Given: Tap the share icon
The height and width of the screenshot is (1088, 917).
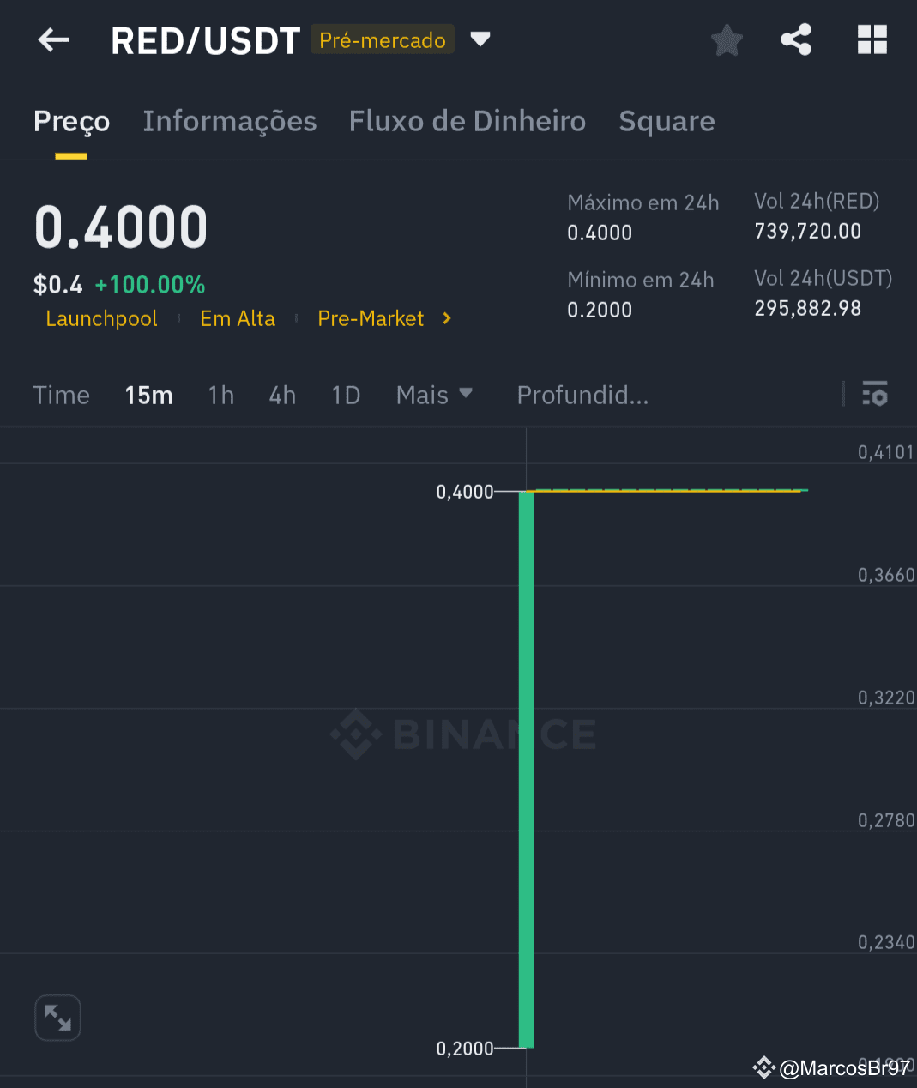Looking at the screenshot, I should click(x=796, y=39).
